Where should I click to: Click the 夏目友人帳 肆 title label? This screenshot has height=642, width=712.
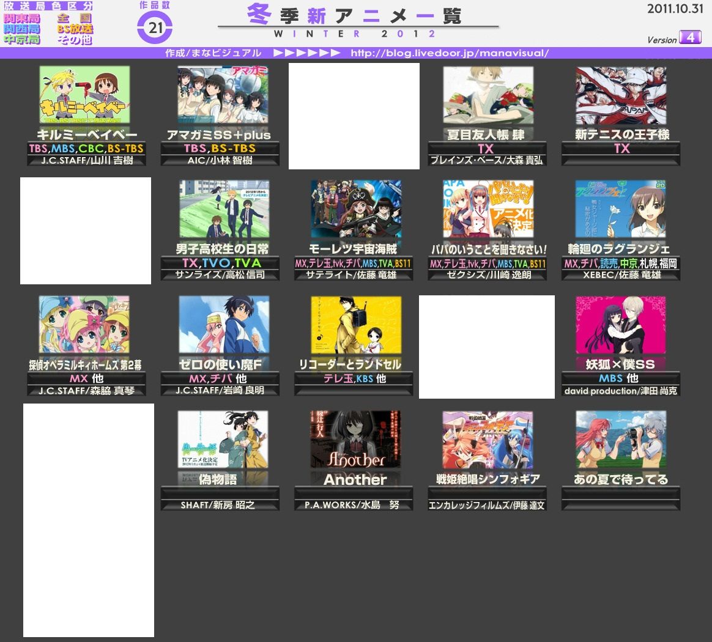(x=486, y=135)
